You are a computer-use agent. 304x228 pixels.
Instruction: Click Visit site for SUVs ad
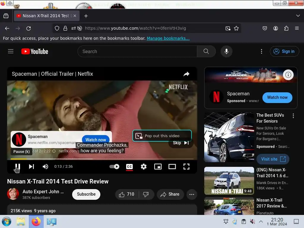coord(273,159)
